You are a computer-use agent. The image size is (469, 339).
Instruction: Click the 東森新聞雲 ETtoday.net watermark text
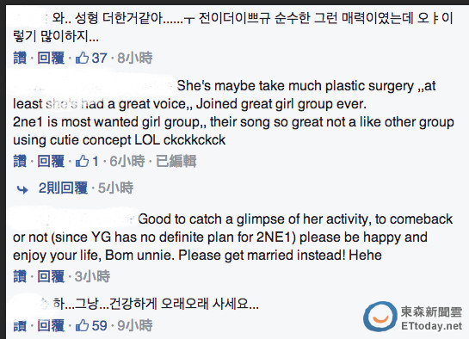click(432, 318)
